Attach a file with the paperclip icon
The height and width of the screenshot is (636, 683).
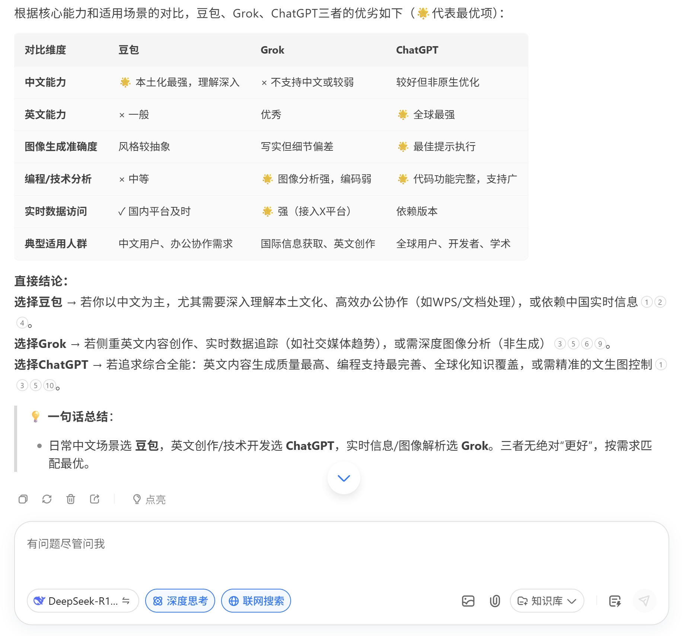[x=495, y=601]
